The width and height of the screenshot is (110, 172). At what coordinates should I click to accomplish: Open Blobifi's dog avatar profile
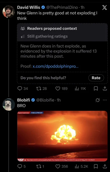coord(9,104)
